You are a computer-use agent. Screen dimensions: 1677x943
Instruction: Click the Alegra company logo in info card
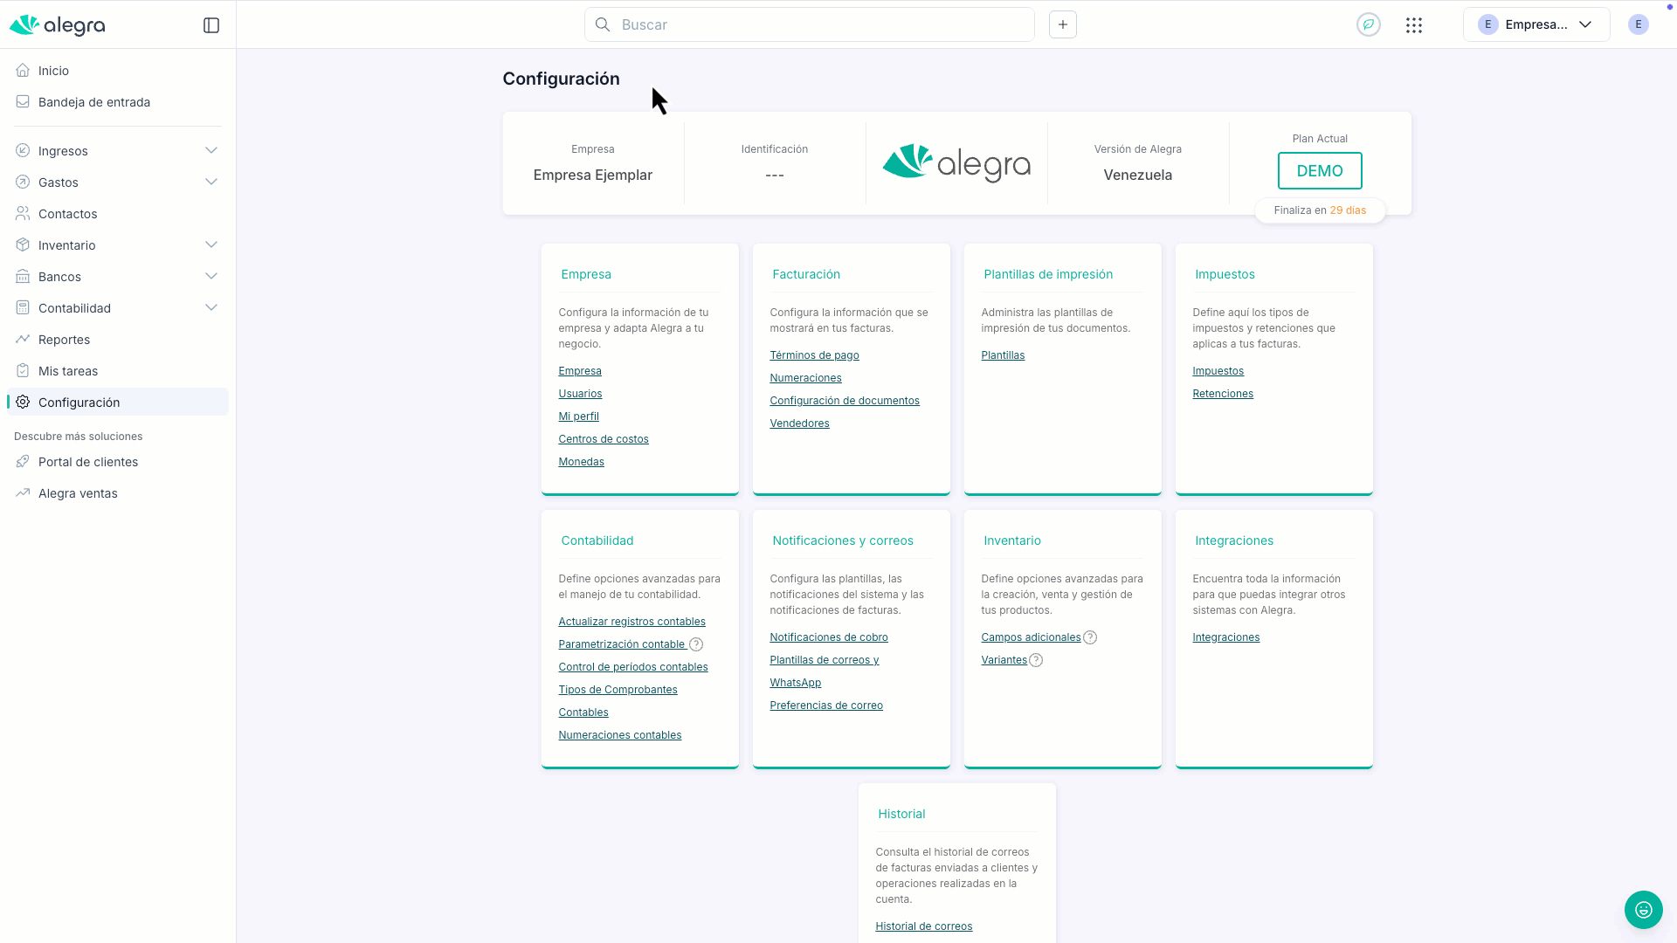[x=956, y=163]
